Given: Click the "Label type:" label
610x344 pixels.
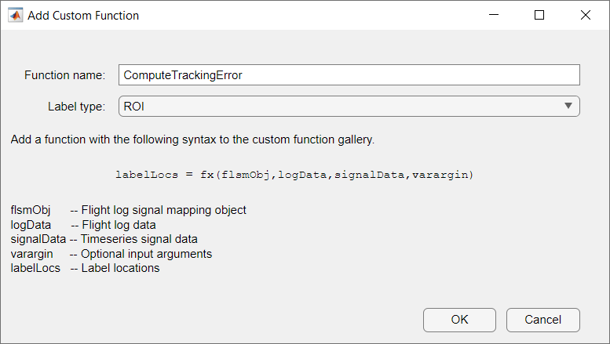Looking at the screenshot, I should pyautogui.click(x=76, y=106).
